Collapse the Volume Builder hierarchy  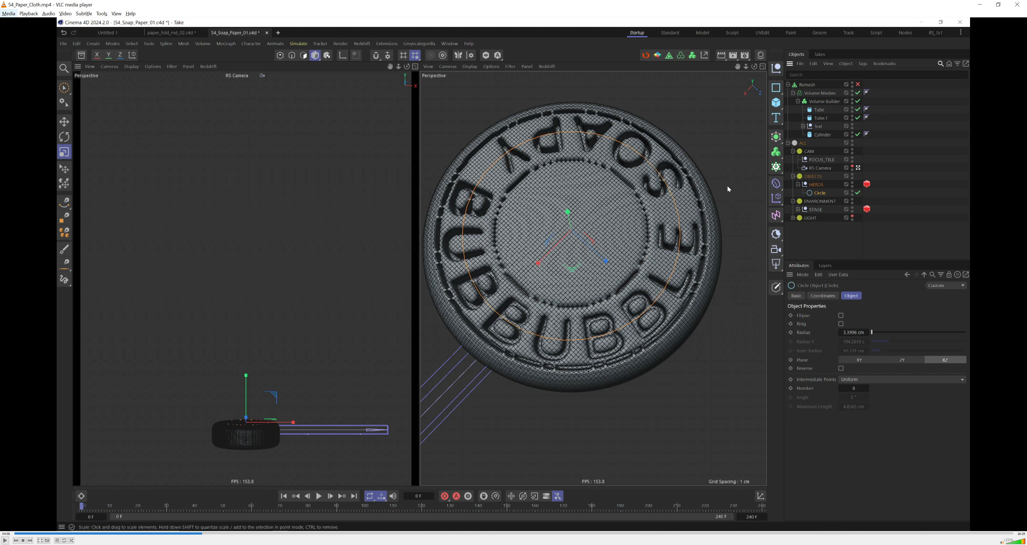pos(798,101)
